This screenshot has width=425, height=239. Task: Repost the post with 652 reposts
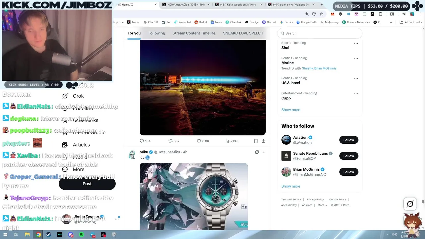point(174,141)
